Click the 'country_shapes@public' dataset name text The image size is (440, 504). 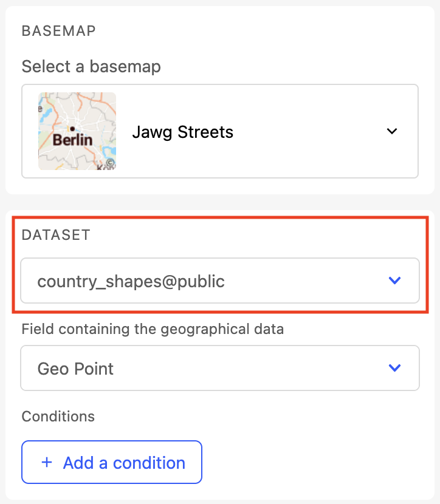click(x=131, y=281)
